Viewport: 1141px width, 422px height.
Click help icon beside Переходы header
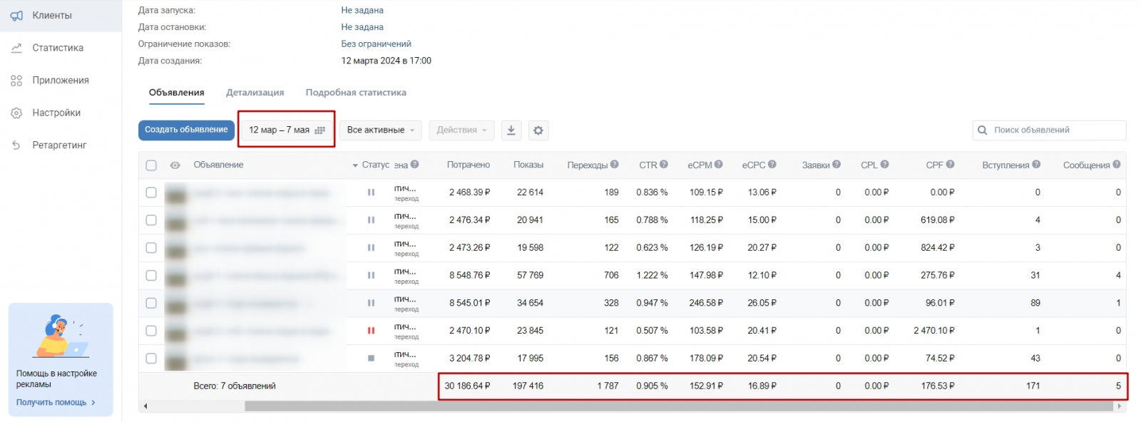click(615, 165)
